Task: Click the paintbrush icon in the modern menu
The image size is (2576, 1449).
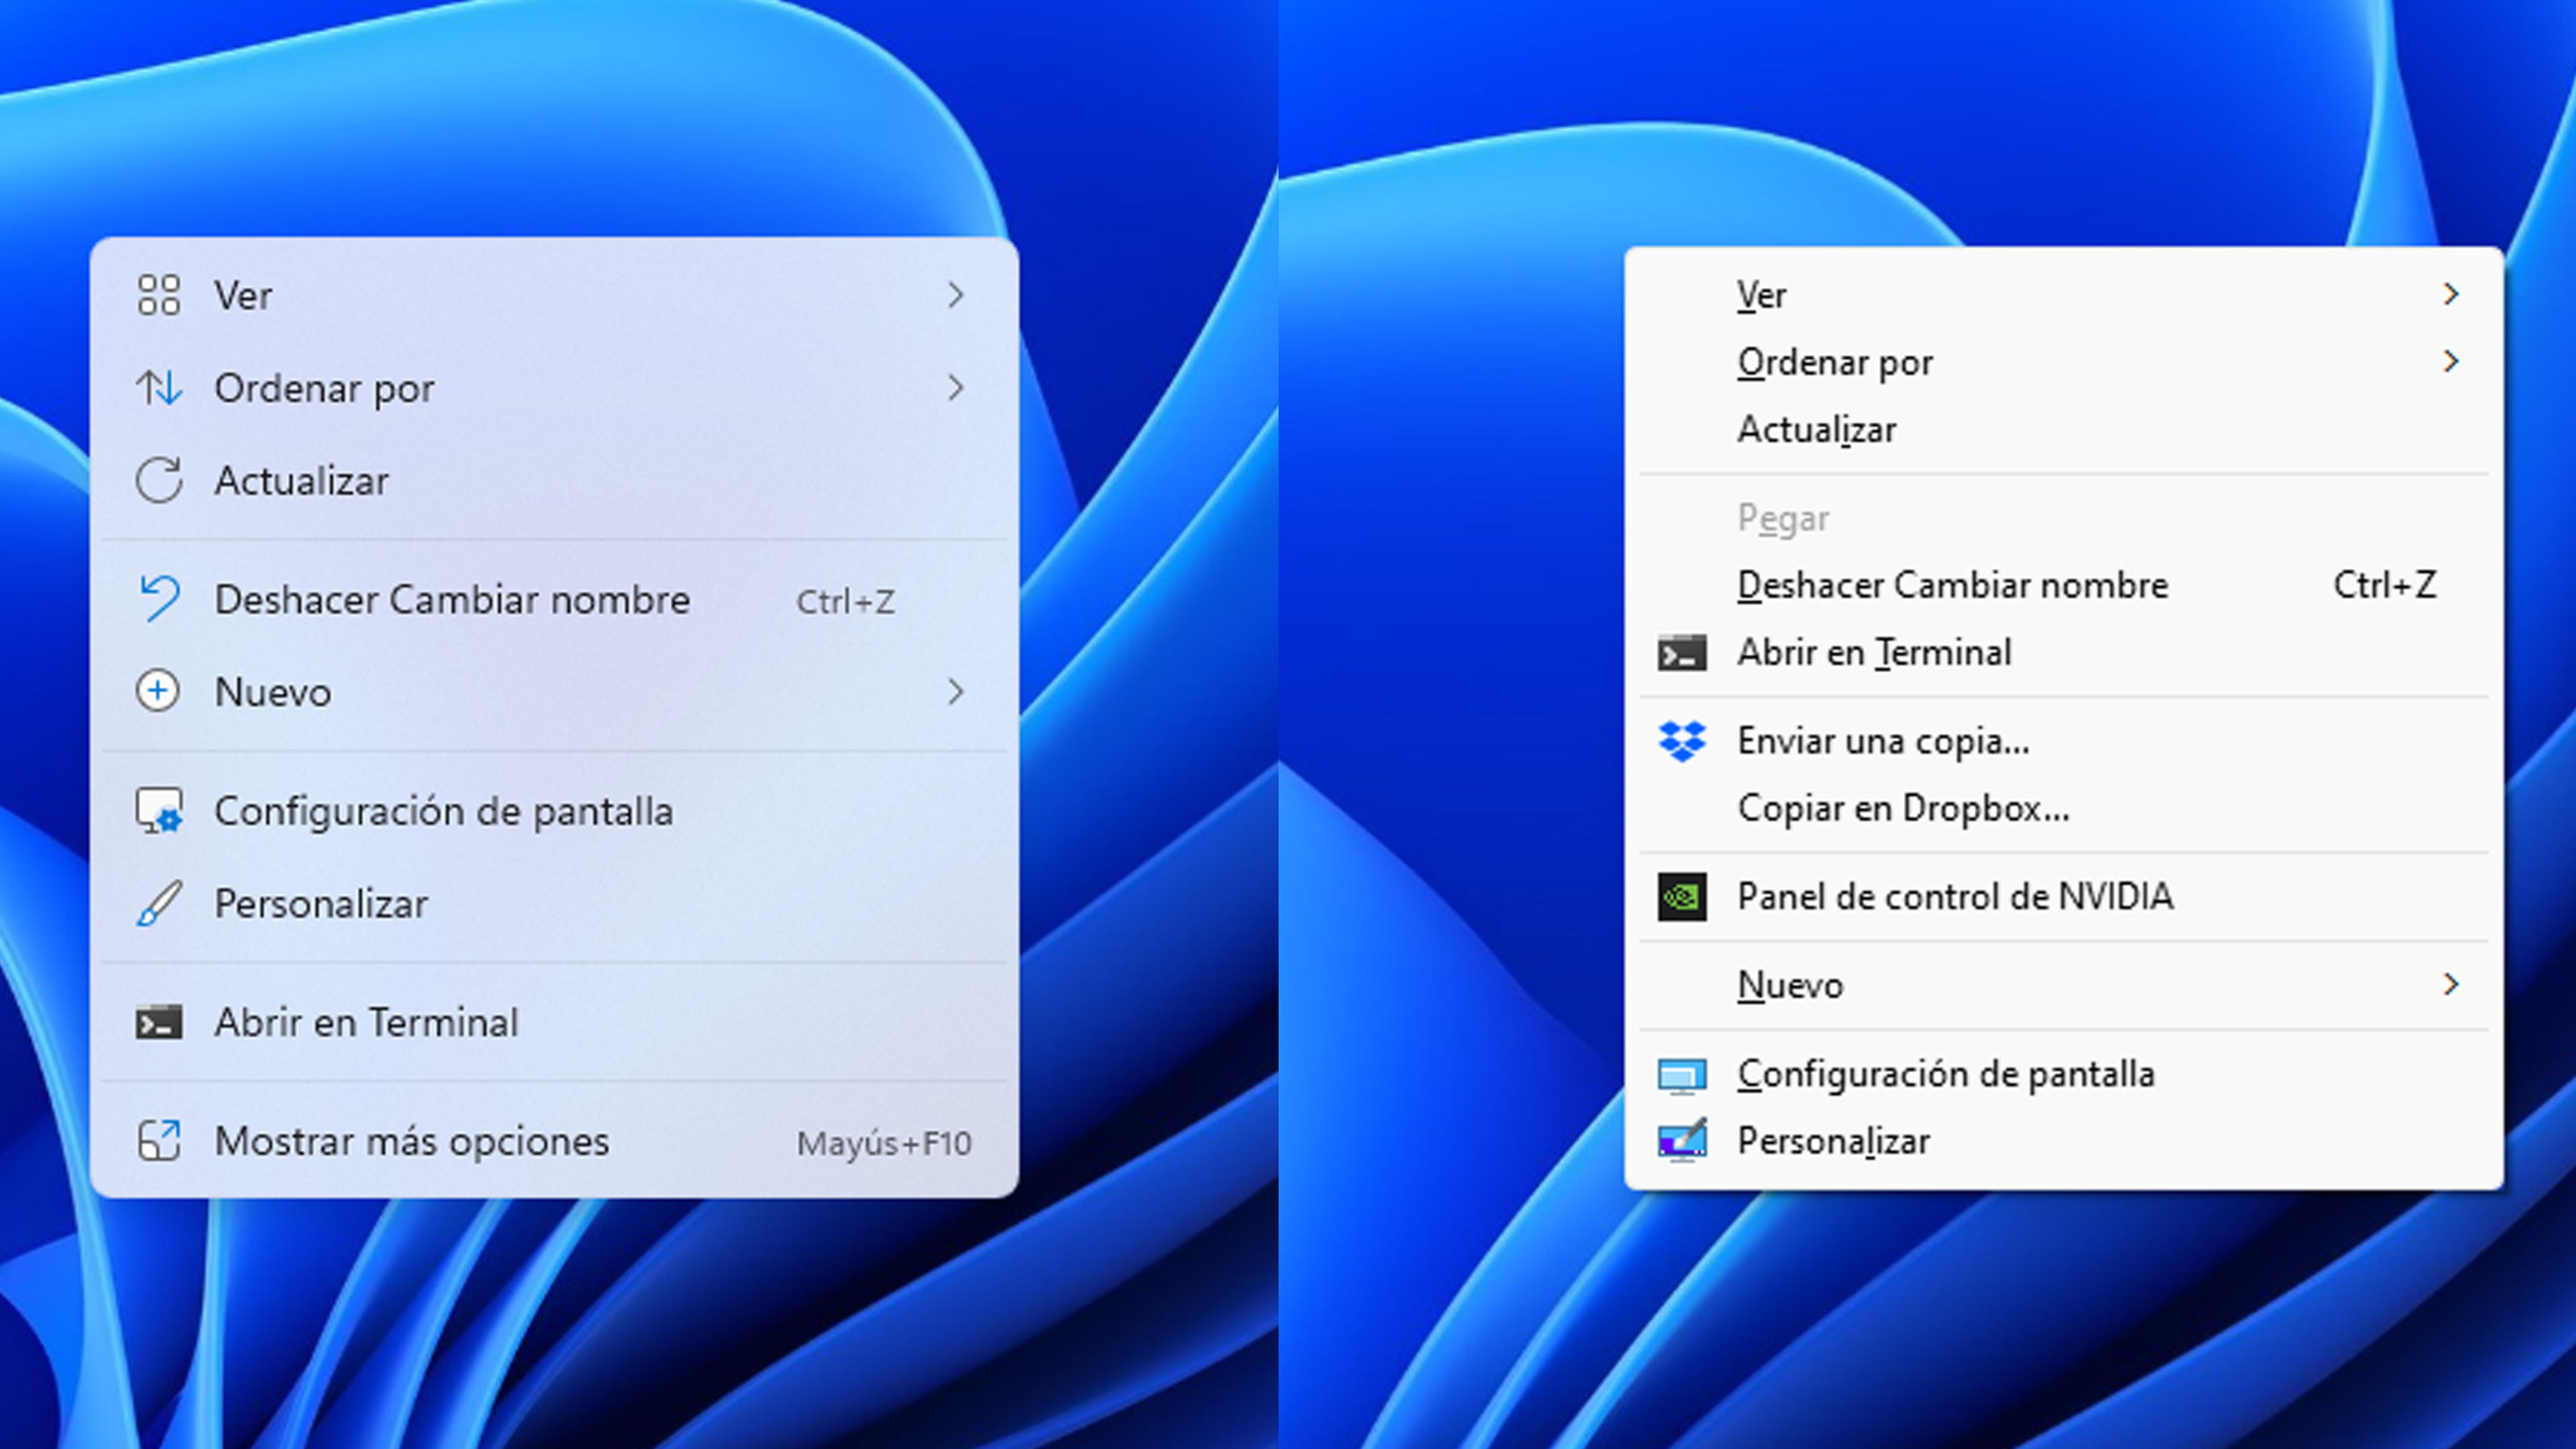Action: (x=159, y=903)
